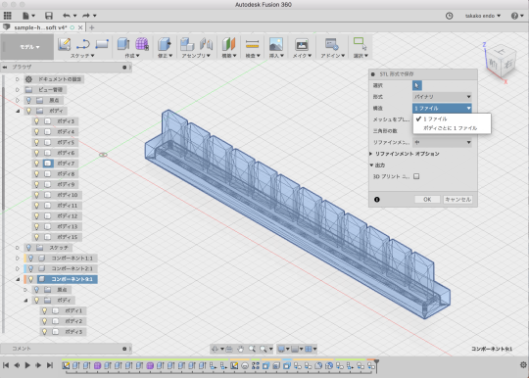
Task: Toggle visibility bulb of ボディ10
Action: pos(37,195)
